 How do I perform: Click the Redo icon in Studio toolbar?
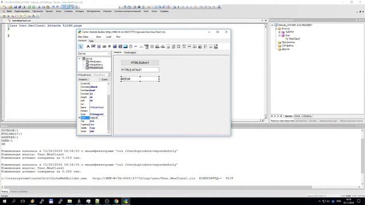(58, 7)
